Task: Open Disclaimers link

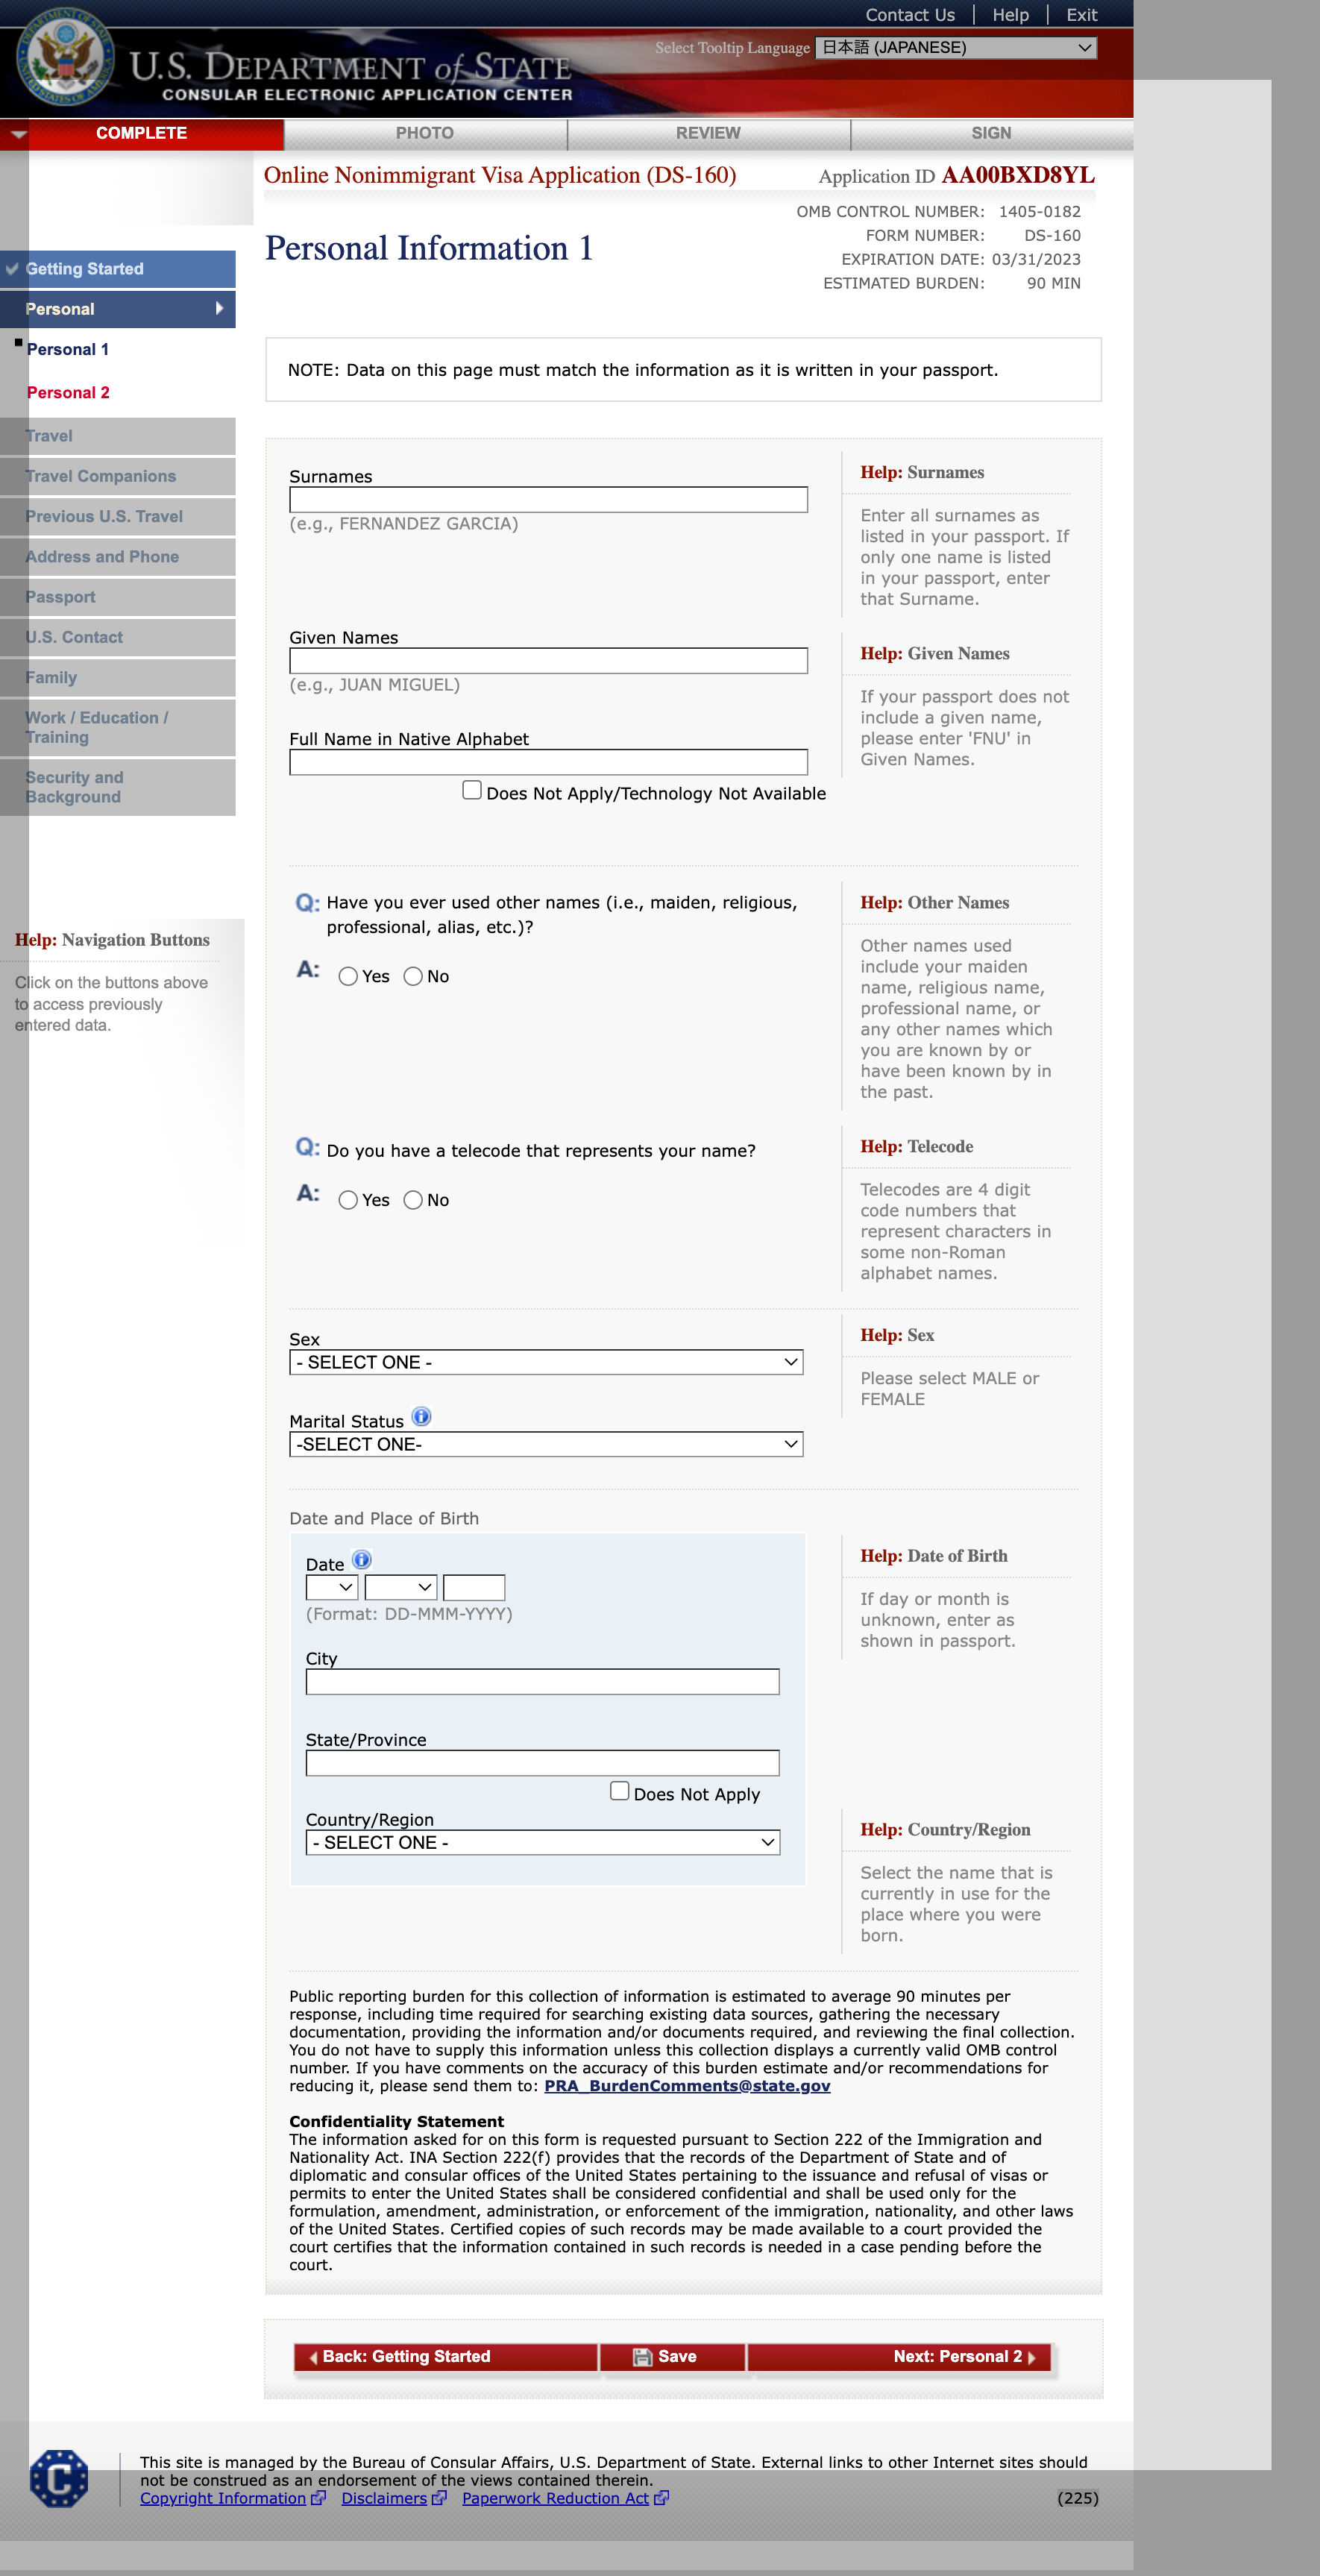Action: (384, 2498)
